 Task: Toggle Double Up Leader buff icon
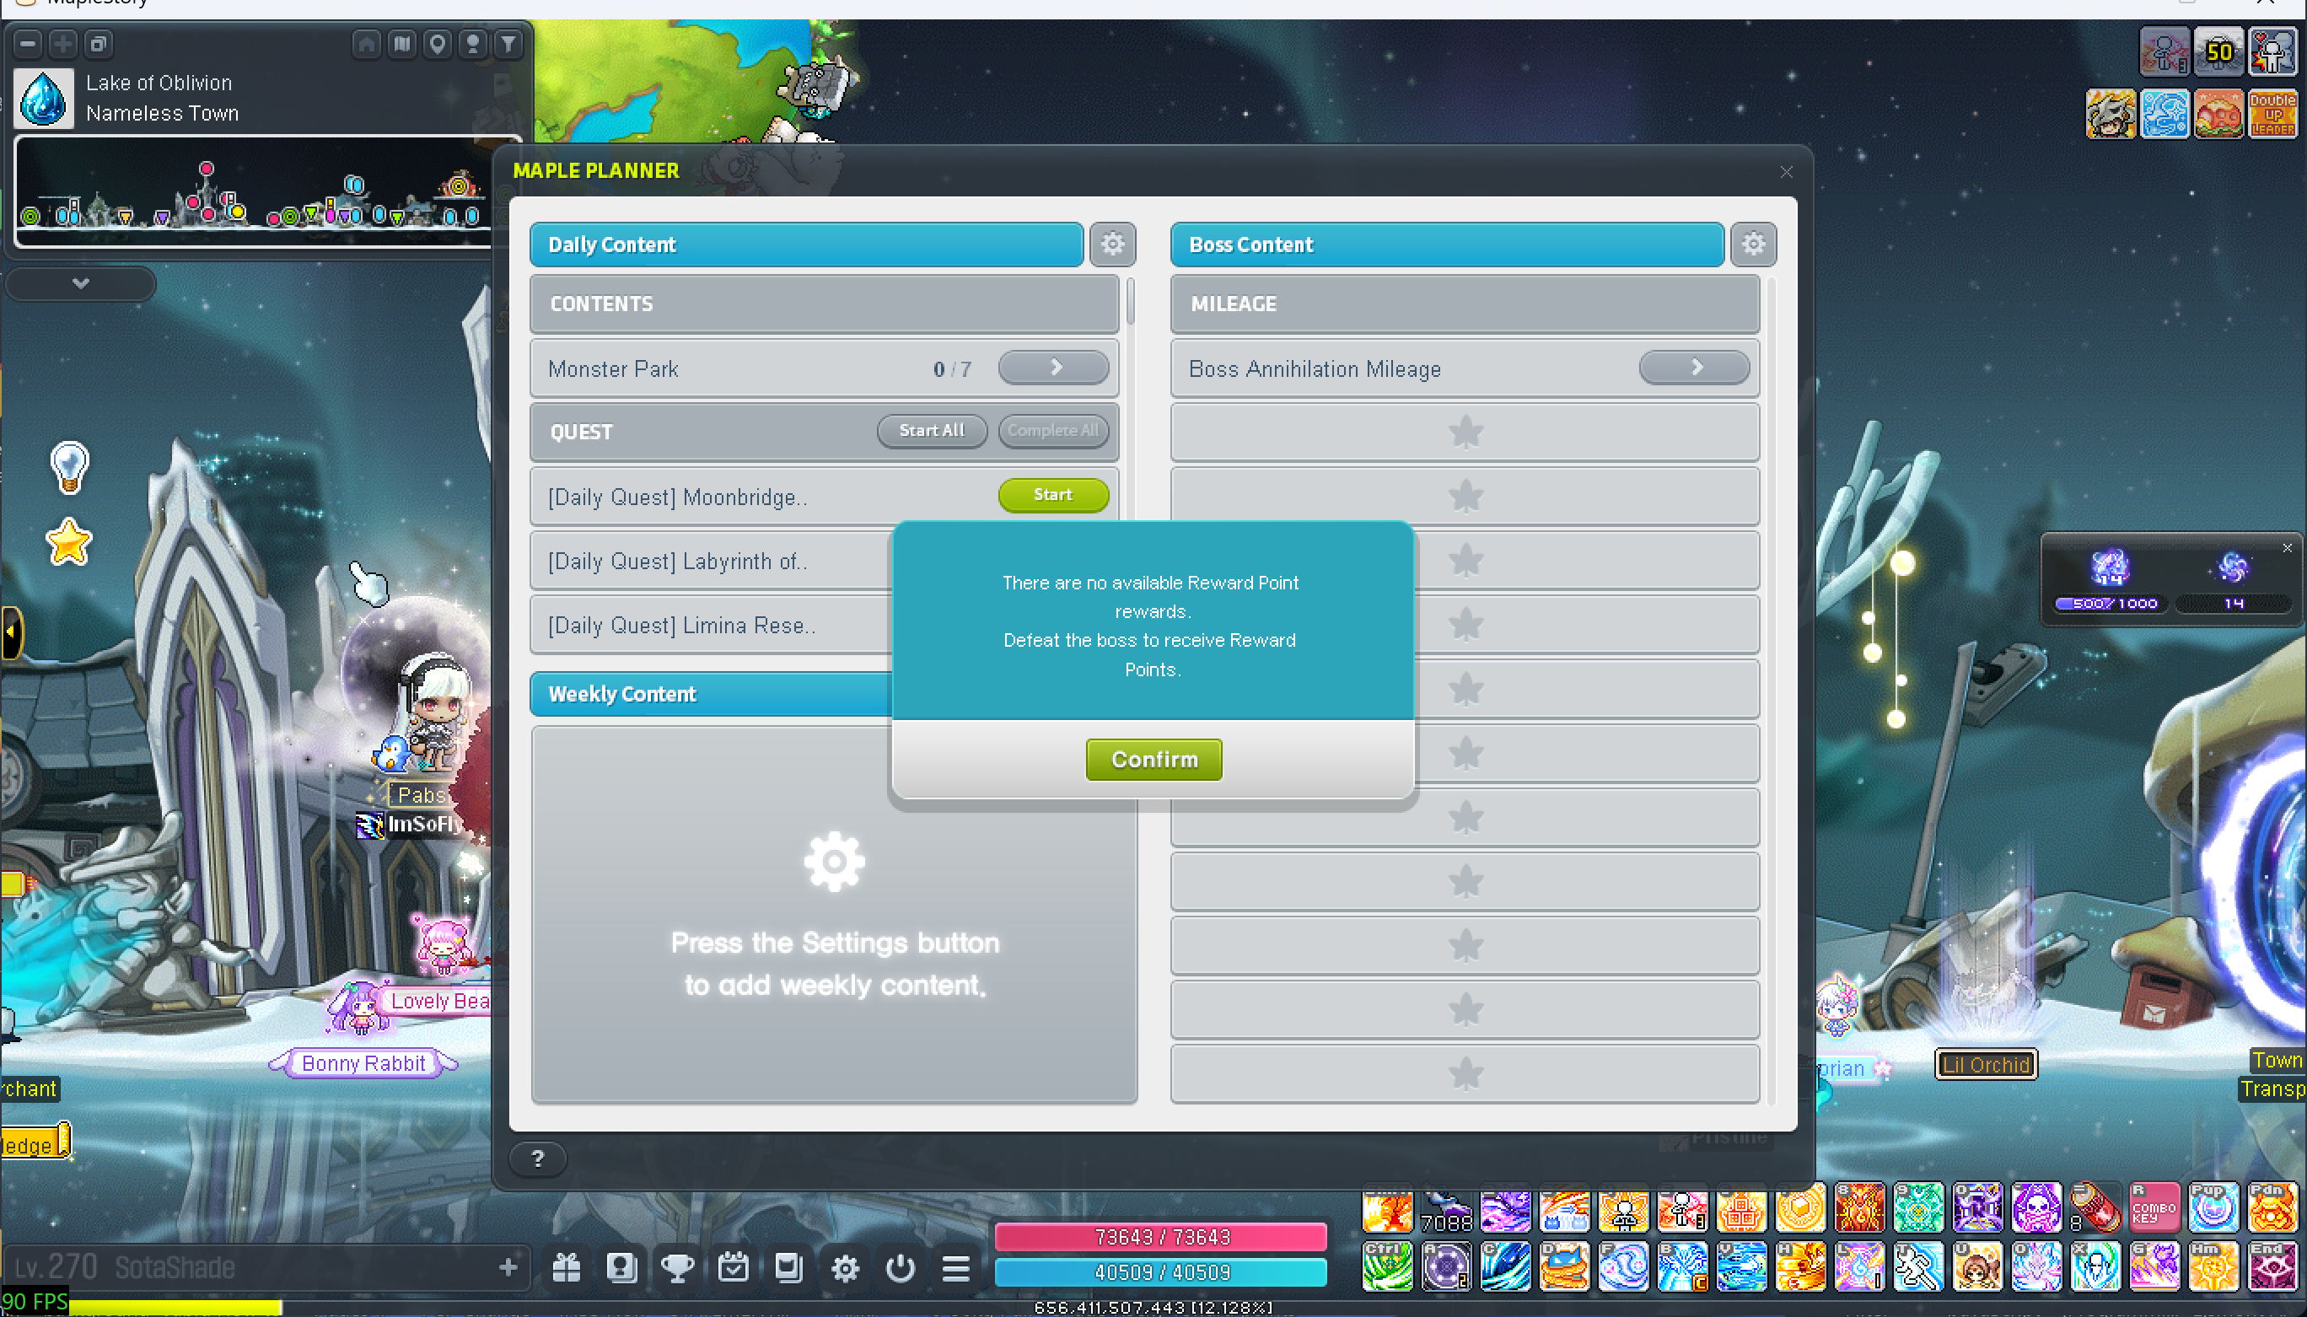(2272, 114)
